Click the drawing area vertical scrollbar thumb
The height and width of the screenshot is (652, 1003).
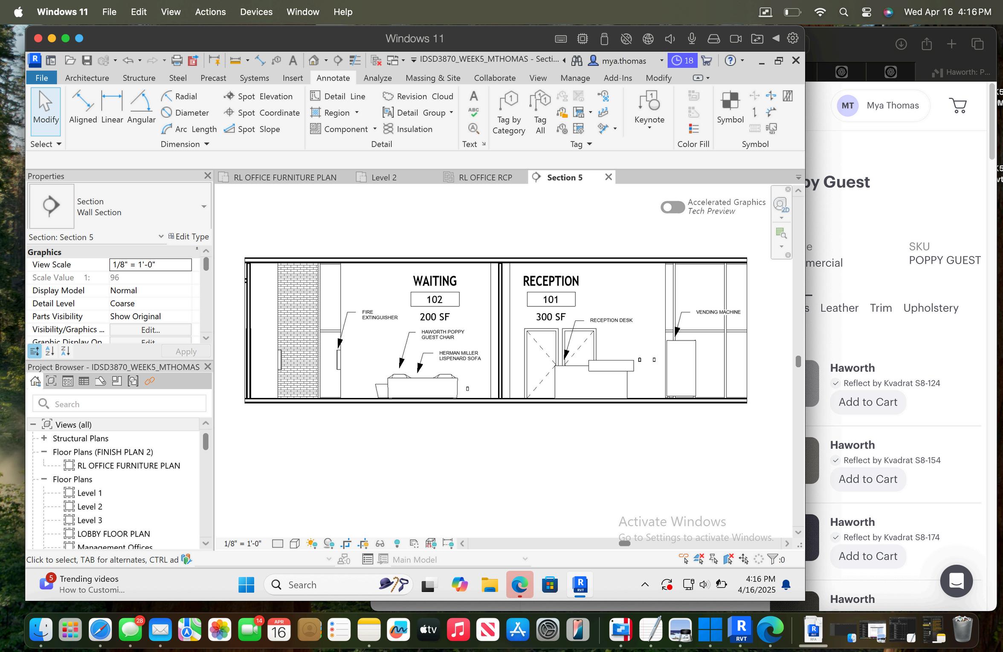[798, 361]
